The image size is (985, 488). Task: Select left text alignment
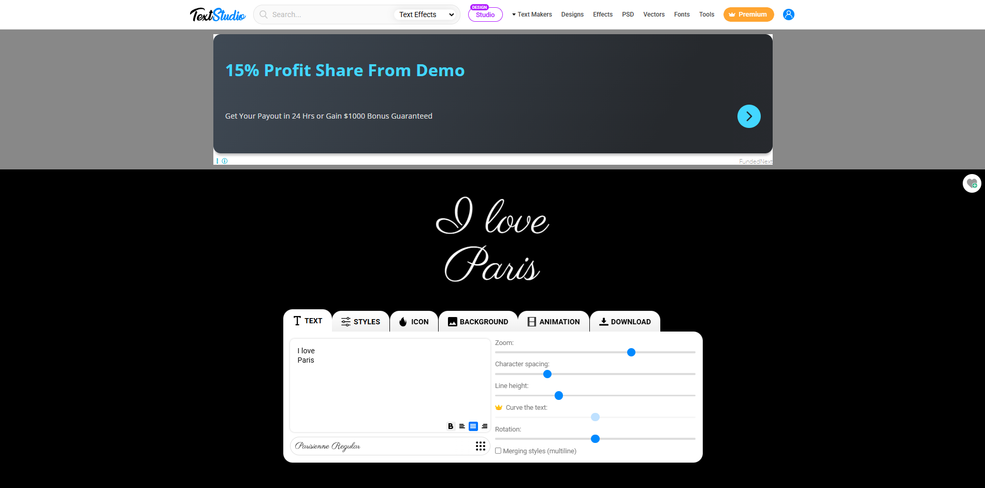(x=462, y=426)
